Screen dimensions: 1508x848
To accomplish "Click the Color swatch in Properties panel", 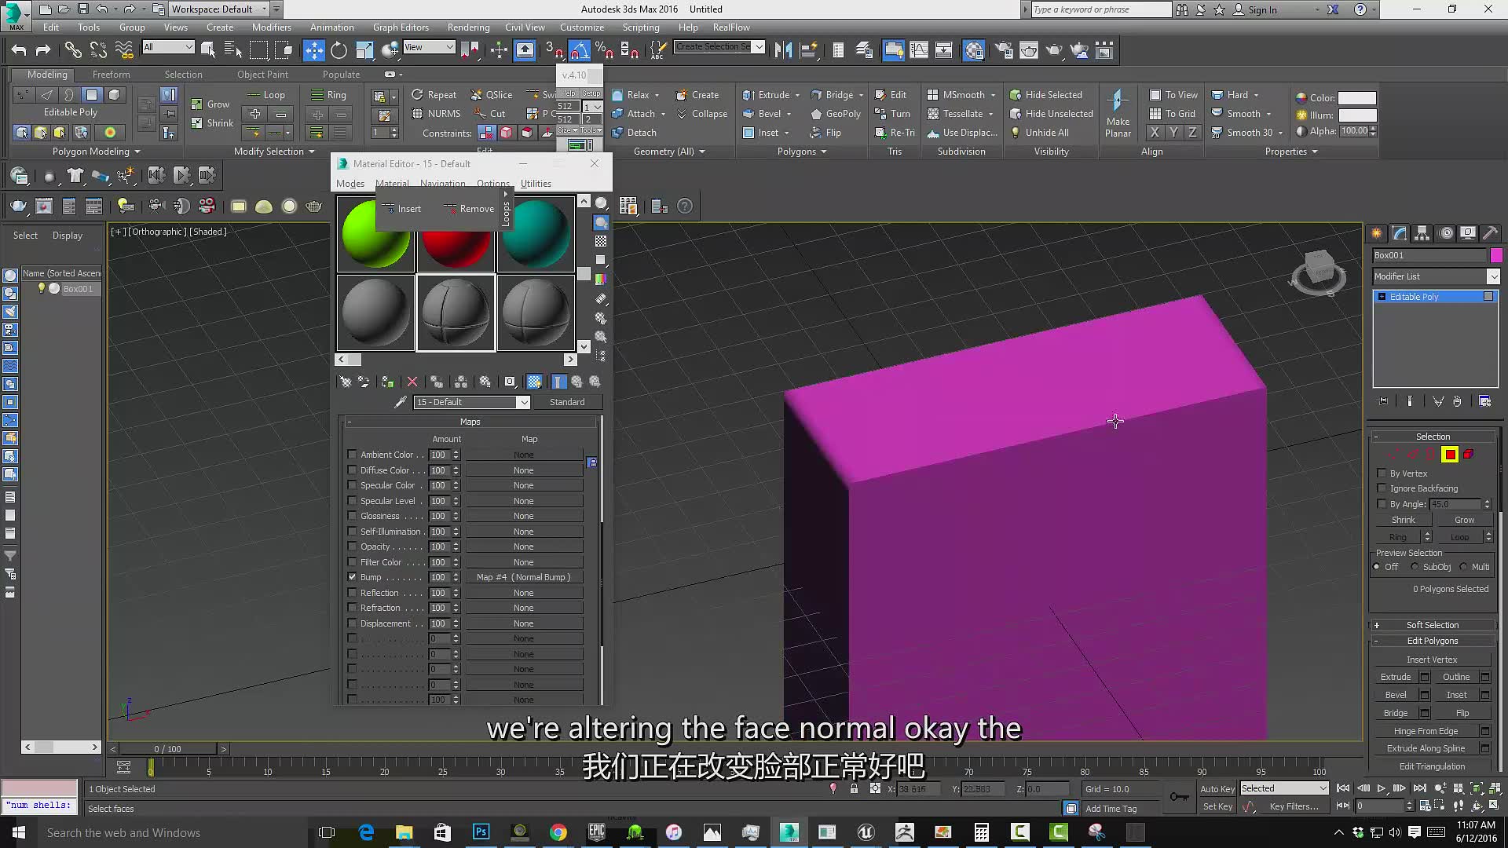I will (x=1357, y=98).
